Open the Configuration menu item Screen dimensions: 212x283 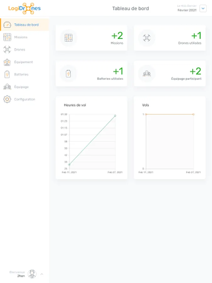(x=24, y=99)
